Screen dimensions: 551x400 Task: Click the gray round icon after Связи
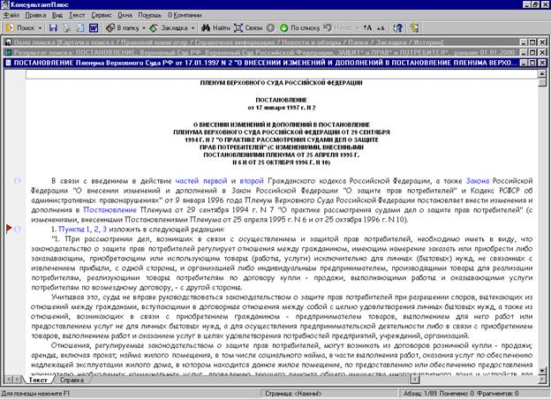coord(270,27)
